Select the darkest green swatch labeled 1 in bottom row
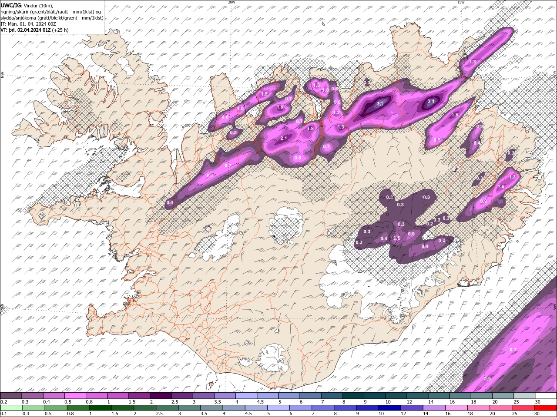The image size is (557, 417). click(x=101, y=408)
